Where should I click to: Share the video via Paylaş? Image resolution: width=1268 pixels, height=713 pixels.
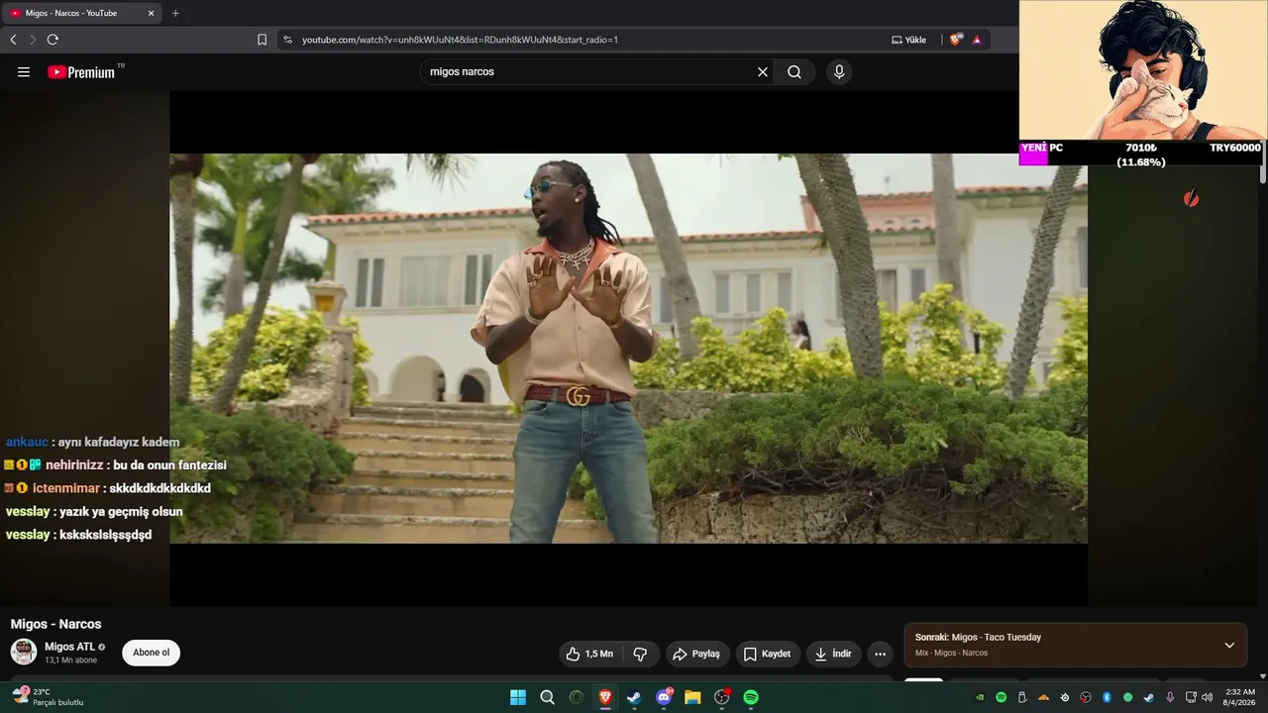(696, 654)
